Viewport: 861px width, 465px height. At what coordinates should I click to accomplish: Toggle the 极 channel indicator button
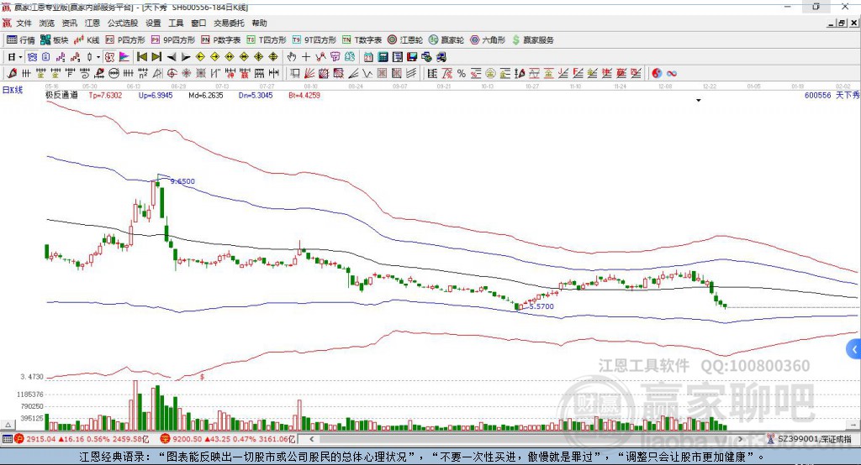coord(109,57)
